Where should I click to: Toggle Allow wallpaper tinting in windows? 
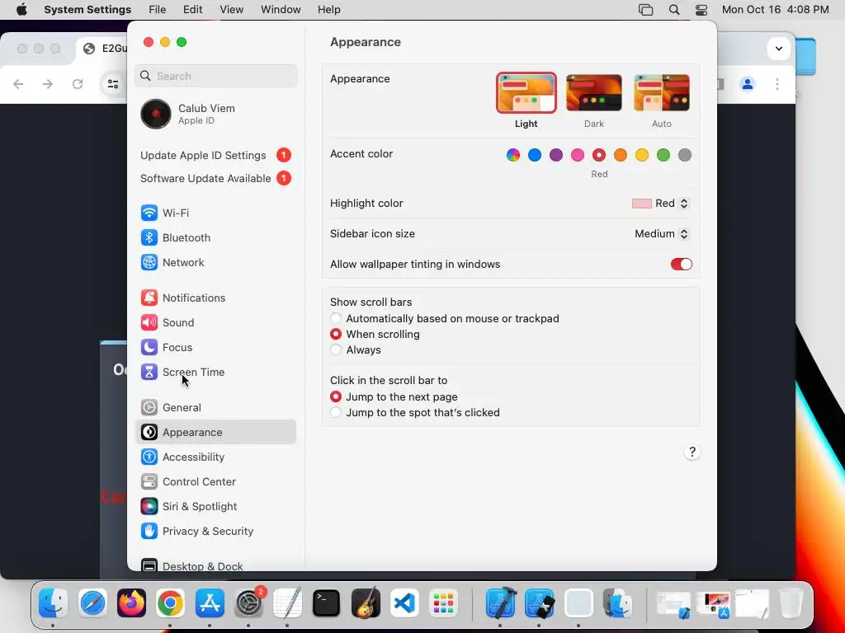[681, 265]
